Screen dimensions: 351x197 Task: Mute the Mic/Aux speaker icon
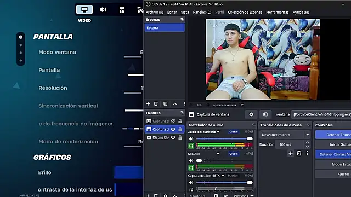(191, 160)
